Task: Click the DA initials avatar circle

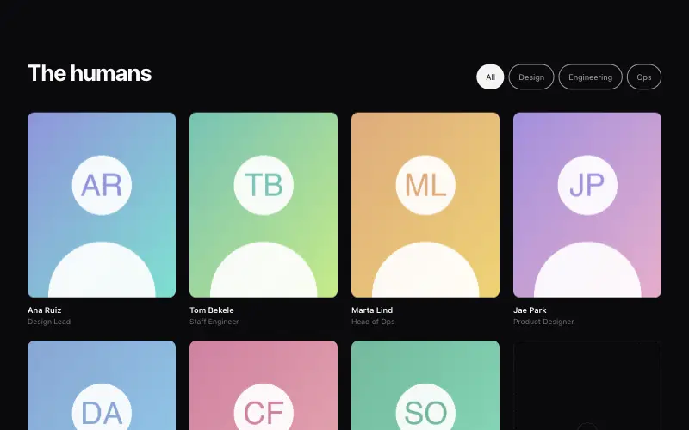Action: [x=102, y=407]
